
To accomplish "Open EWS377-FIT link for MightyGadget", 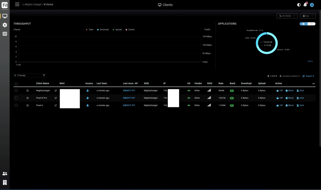I will pos(129,91).
